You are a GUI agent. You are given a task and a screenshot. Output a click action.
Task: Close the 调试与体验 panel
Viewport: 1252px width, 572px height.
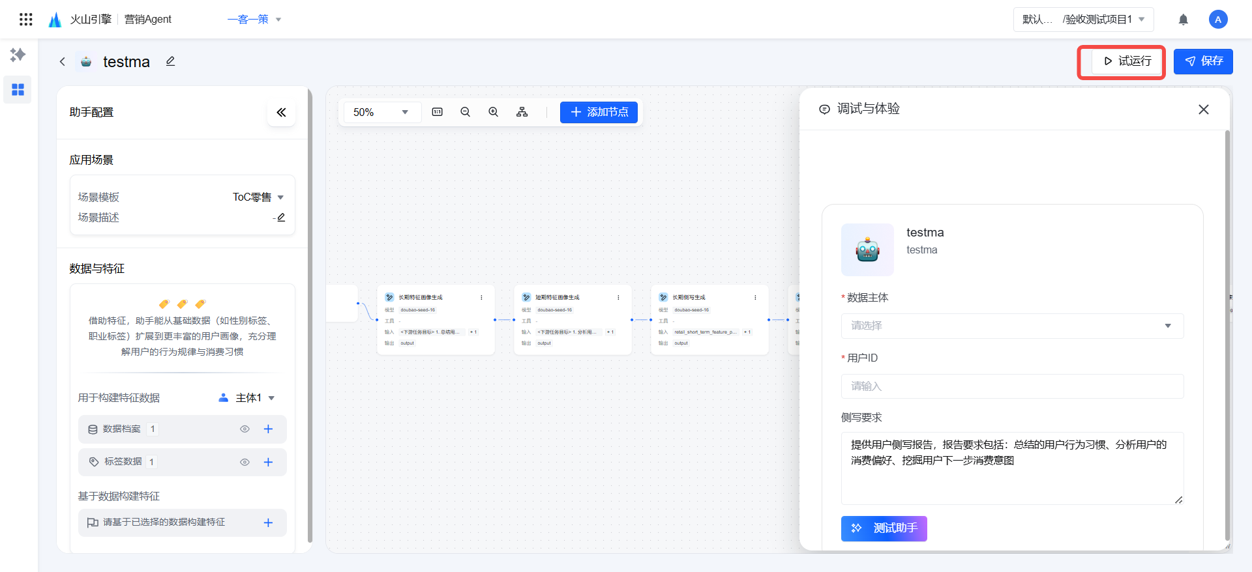(x=1204, y=109)
